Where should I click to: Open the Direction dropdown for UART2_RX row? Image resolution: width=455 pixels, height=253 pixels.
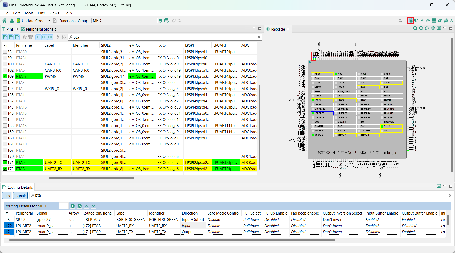[193, 226]
